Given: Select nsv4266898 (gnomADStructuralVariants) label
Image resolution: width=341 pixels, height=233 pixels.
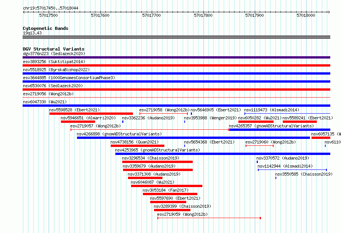Looking at the screenshot, I should coord(119,134).
